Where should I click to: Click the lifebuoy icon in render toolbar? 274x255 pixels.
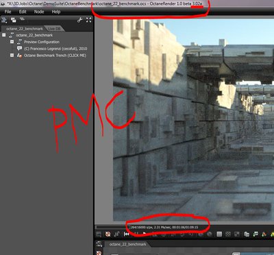(108, 234)
